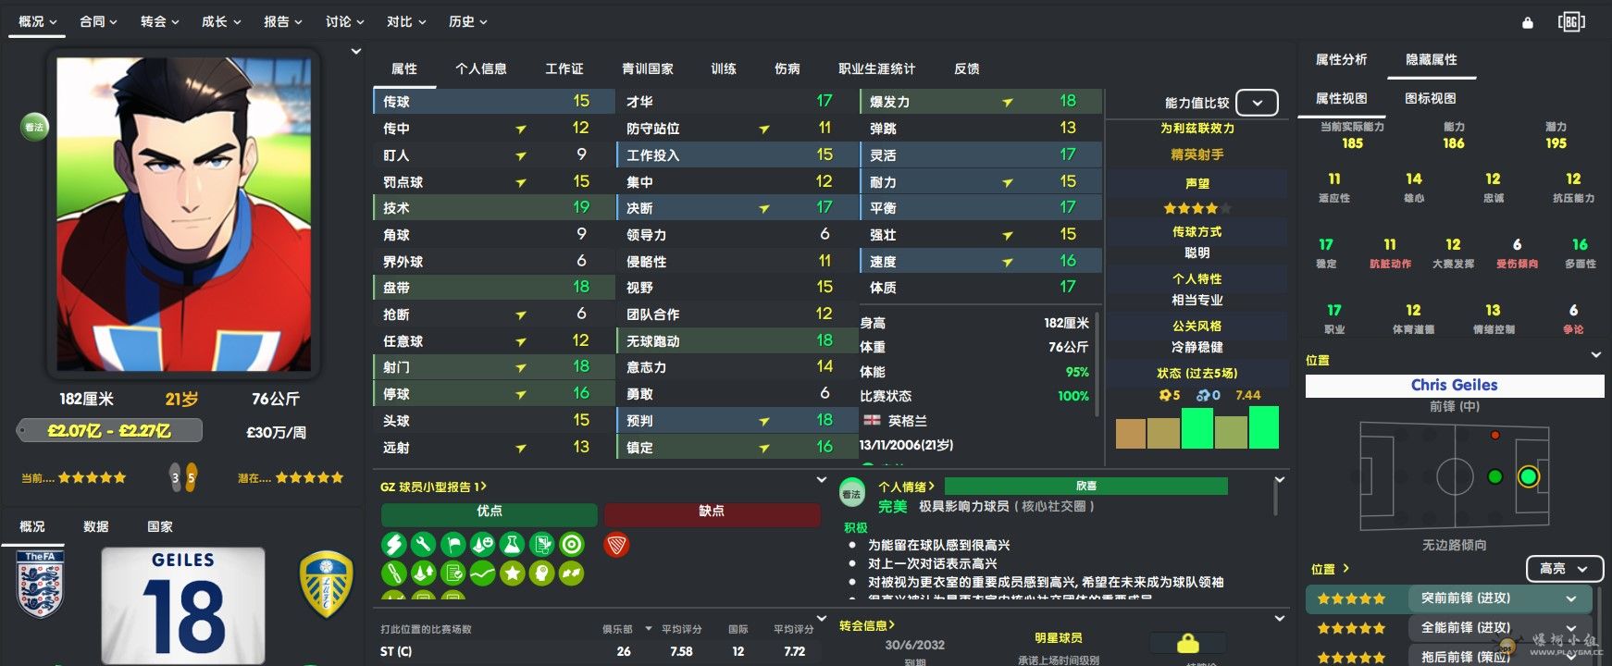This screenshot has width=1612, height=666.
Task: Click the lightning bolt strength icon
Action: [x=393, y=545]
